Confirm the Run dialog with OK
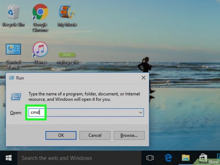Image resolution: width=220 pixels, height=165 pixels. [61, 135]
